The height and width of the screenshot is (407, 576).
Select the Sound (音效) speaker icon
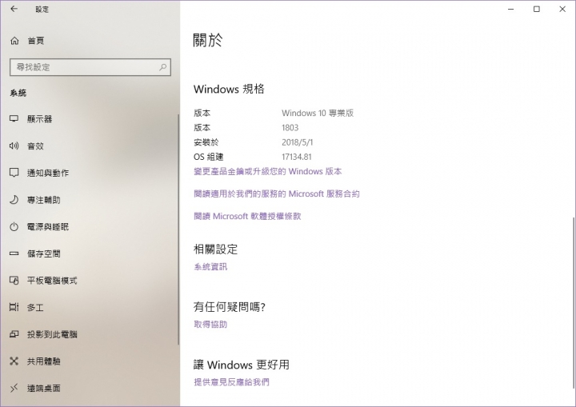point(14,146)
